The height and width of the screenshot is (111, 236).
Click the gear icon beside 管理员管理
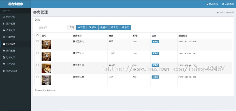[4, 71]
